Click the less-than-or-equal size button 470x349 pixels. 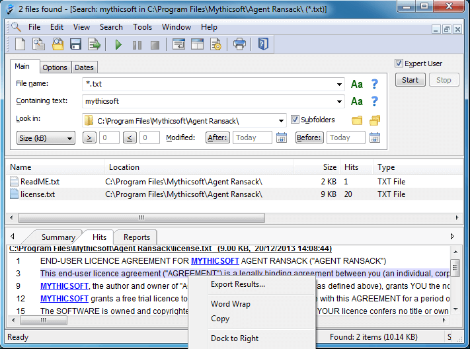coord(130,138)
